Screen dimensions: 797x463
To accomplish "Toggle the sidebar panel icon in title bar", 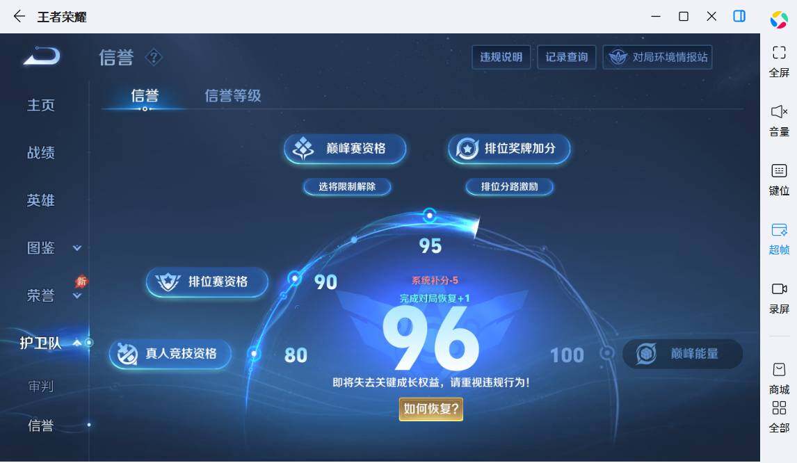I will pos(739,16).
